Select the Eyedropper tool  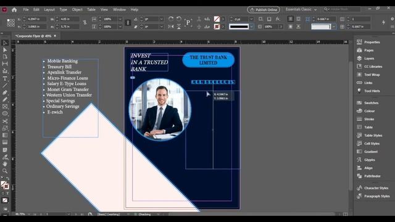[x=5, y=157]
